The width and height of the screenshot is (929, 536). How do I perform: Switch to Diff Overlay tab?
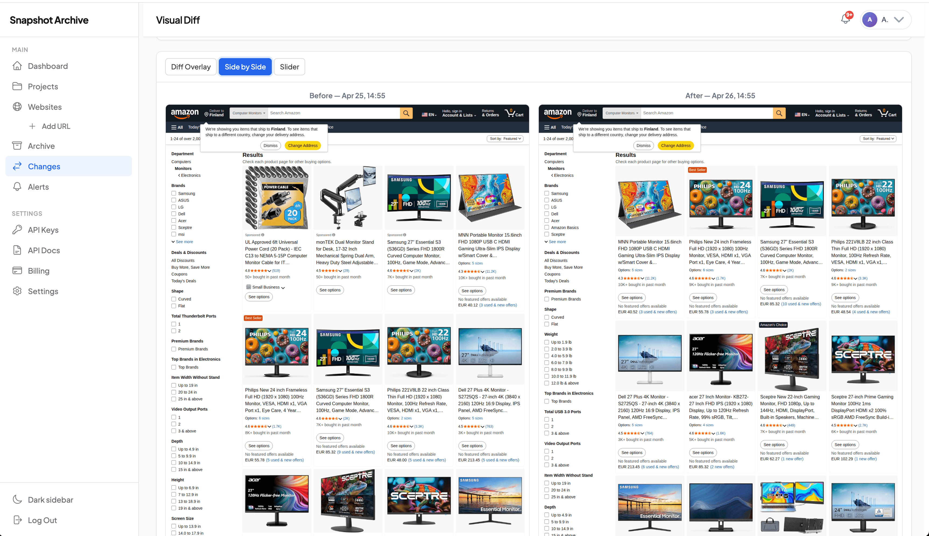click(191, 67)
